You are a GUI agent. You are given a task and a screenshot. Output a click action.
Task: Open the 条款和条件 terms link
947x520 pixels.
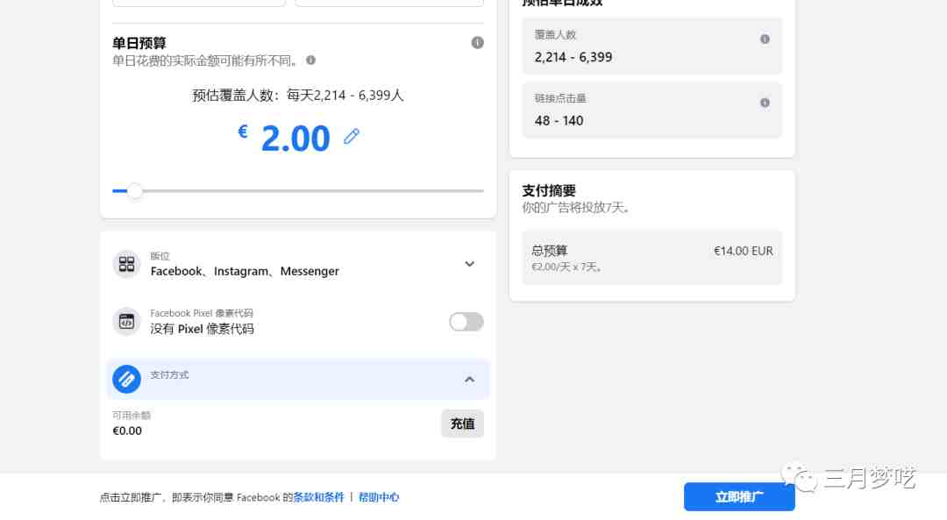pyautogui.click(x=318, y=497)
